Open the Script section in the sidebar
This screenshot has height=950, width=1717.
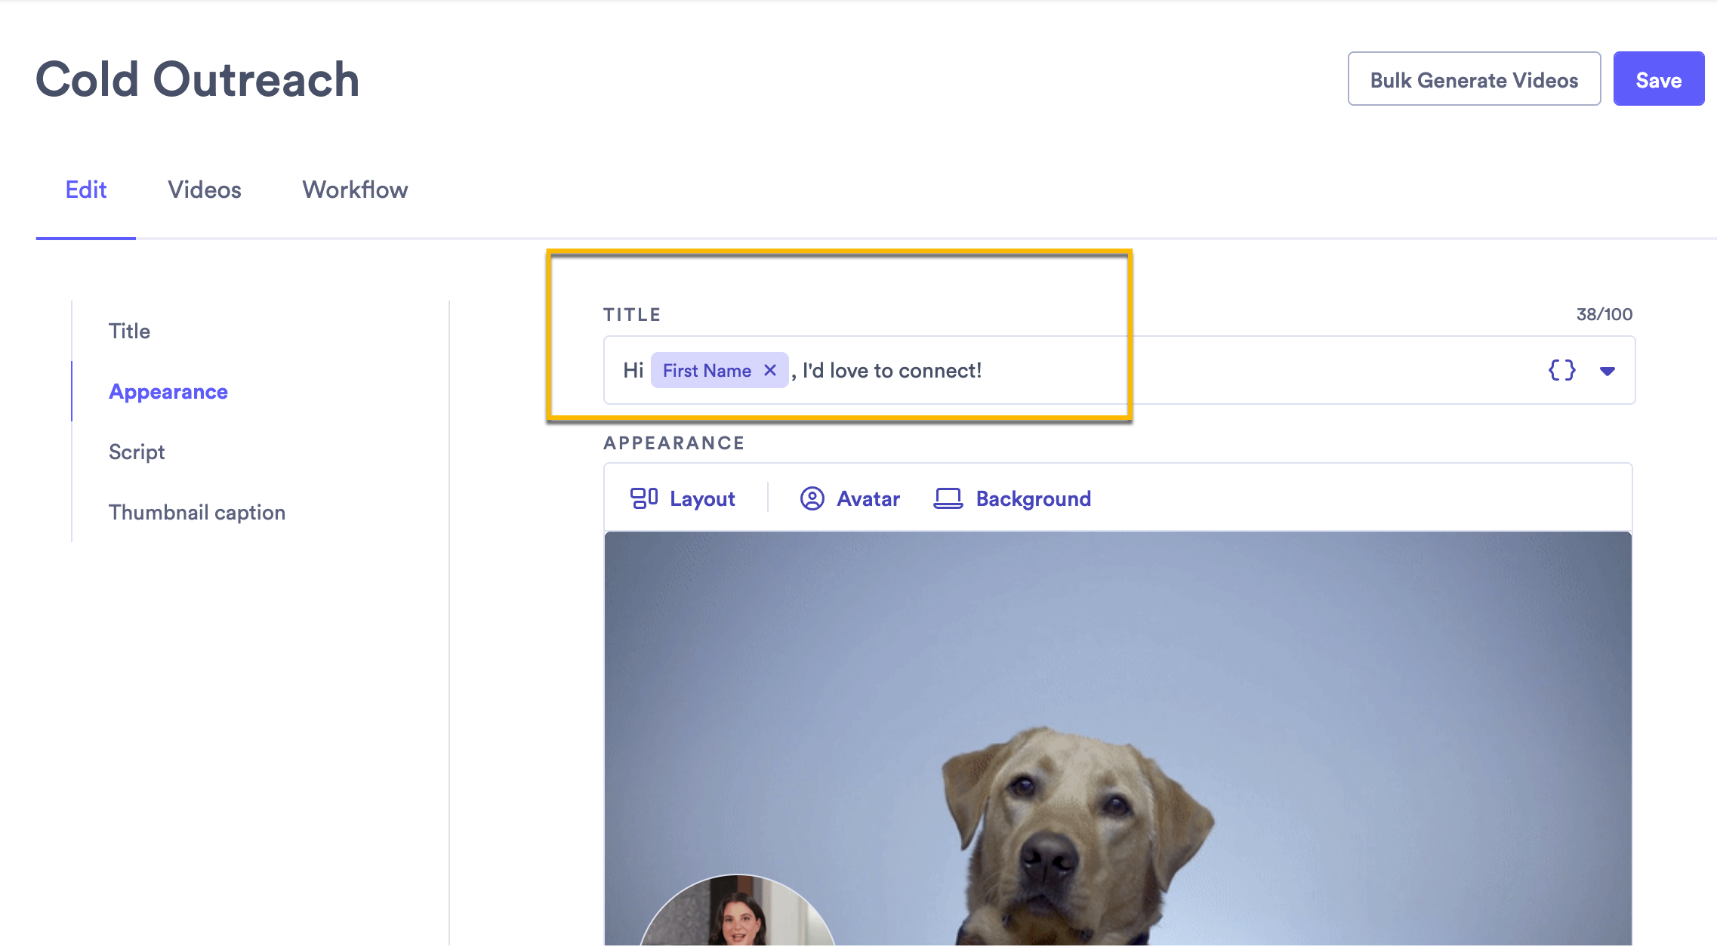pyautogui.click(x=137, y=452)
